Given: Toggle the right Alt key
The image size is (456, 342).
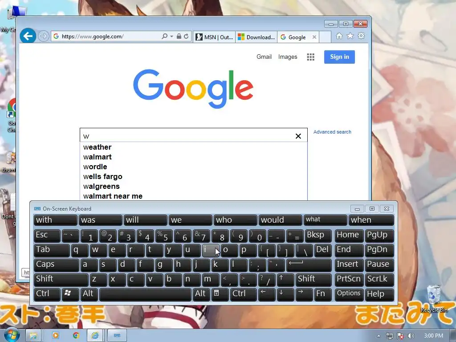Looking at the screenshot, I should click(x=201, y=294).
